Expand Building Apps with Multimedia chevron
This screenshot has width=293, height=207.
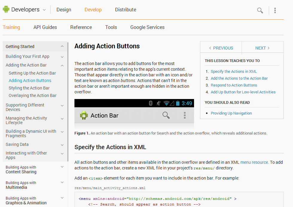click(x=62, y=182)
